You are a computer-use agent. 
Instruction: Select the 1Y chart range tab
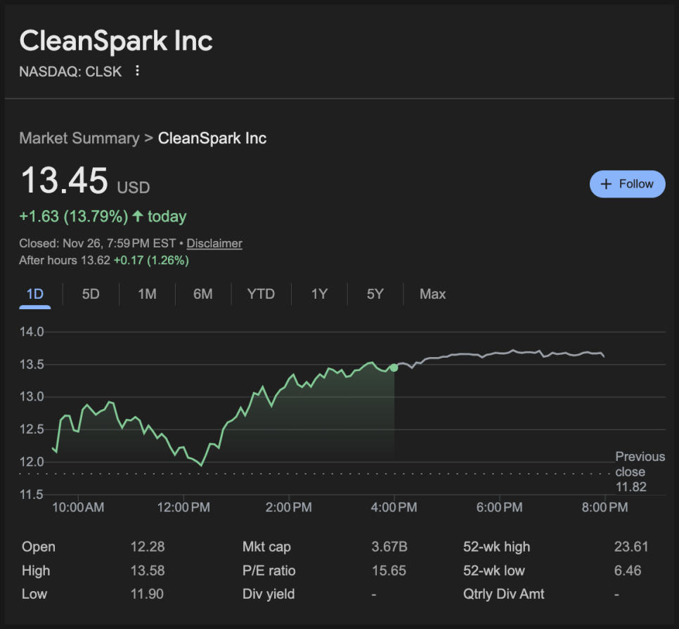click(319, 294)
